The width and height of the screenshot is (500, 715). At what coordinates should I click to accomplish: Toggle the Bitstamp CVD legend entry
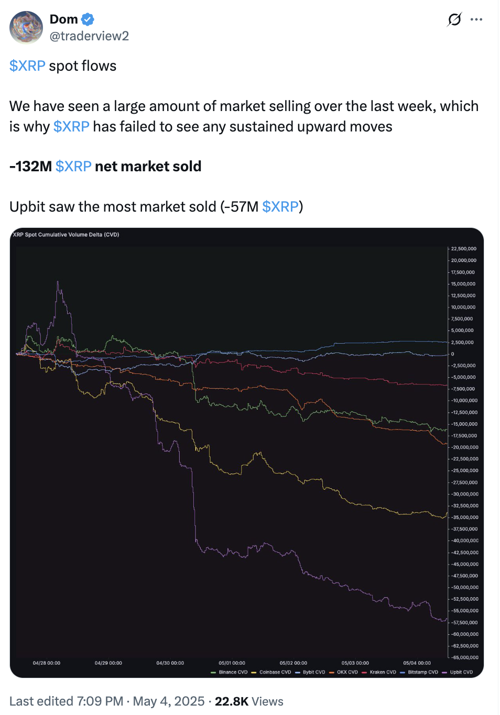pos(422,672)
